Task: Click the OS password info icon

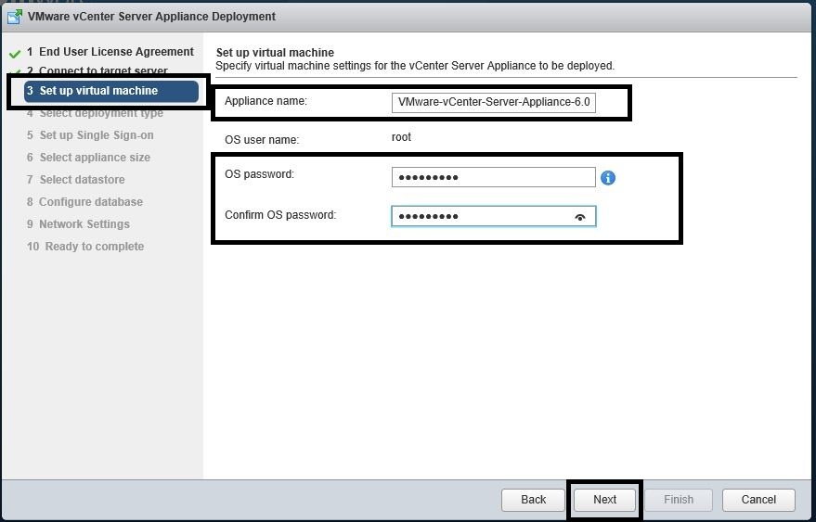Action: 608,177
